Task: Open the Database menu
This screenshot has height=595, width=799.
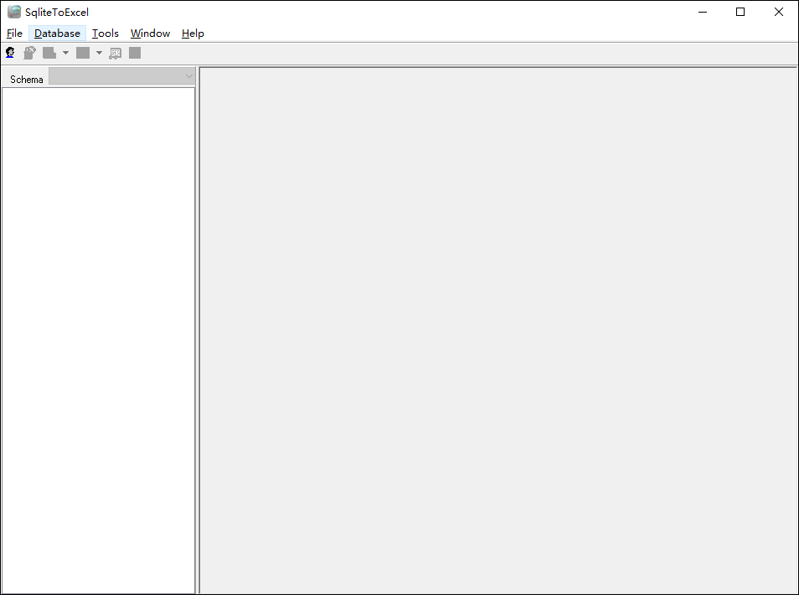Action: (x=57, y=33)
